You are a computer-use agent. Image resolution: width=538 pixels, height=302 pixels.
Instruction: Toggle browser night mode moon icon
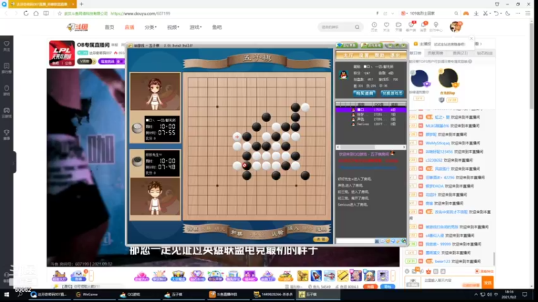(508, 13)
